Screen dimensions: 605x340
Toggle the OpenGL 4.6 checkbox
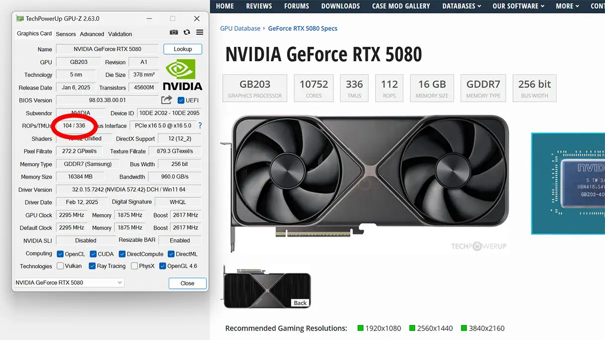click(x=163, y=266)
